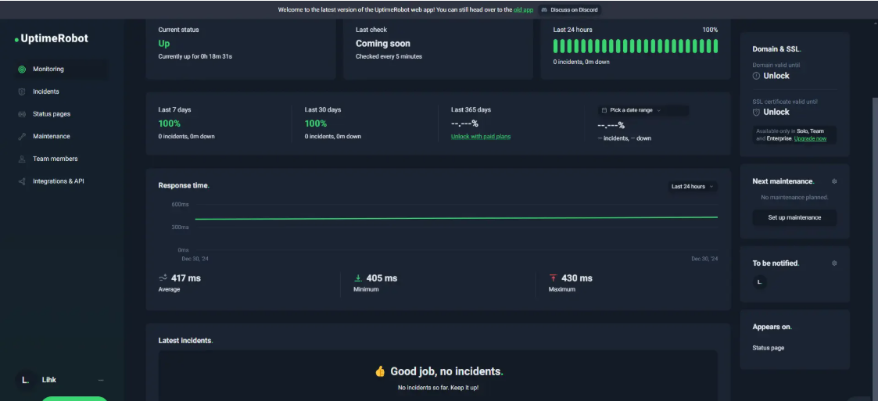Open Status pages from the sidebar
878x401 pixels.
(x=52, y=114)
